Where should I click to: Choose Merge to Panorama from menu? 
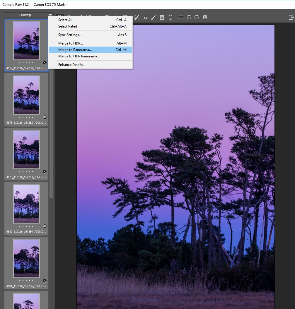pos(75,50)
